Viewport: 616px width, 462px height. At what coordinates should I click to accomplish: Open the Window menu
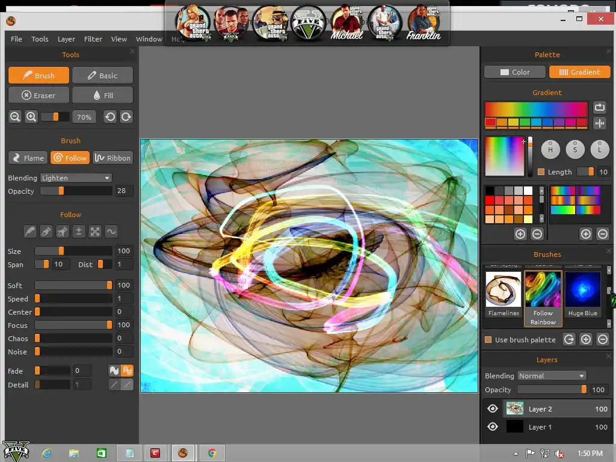tap(149, 39)
